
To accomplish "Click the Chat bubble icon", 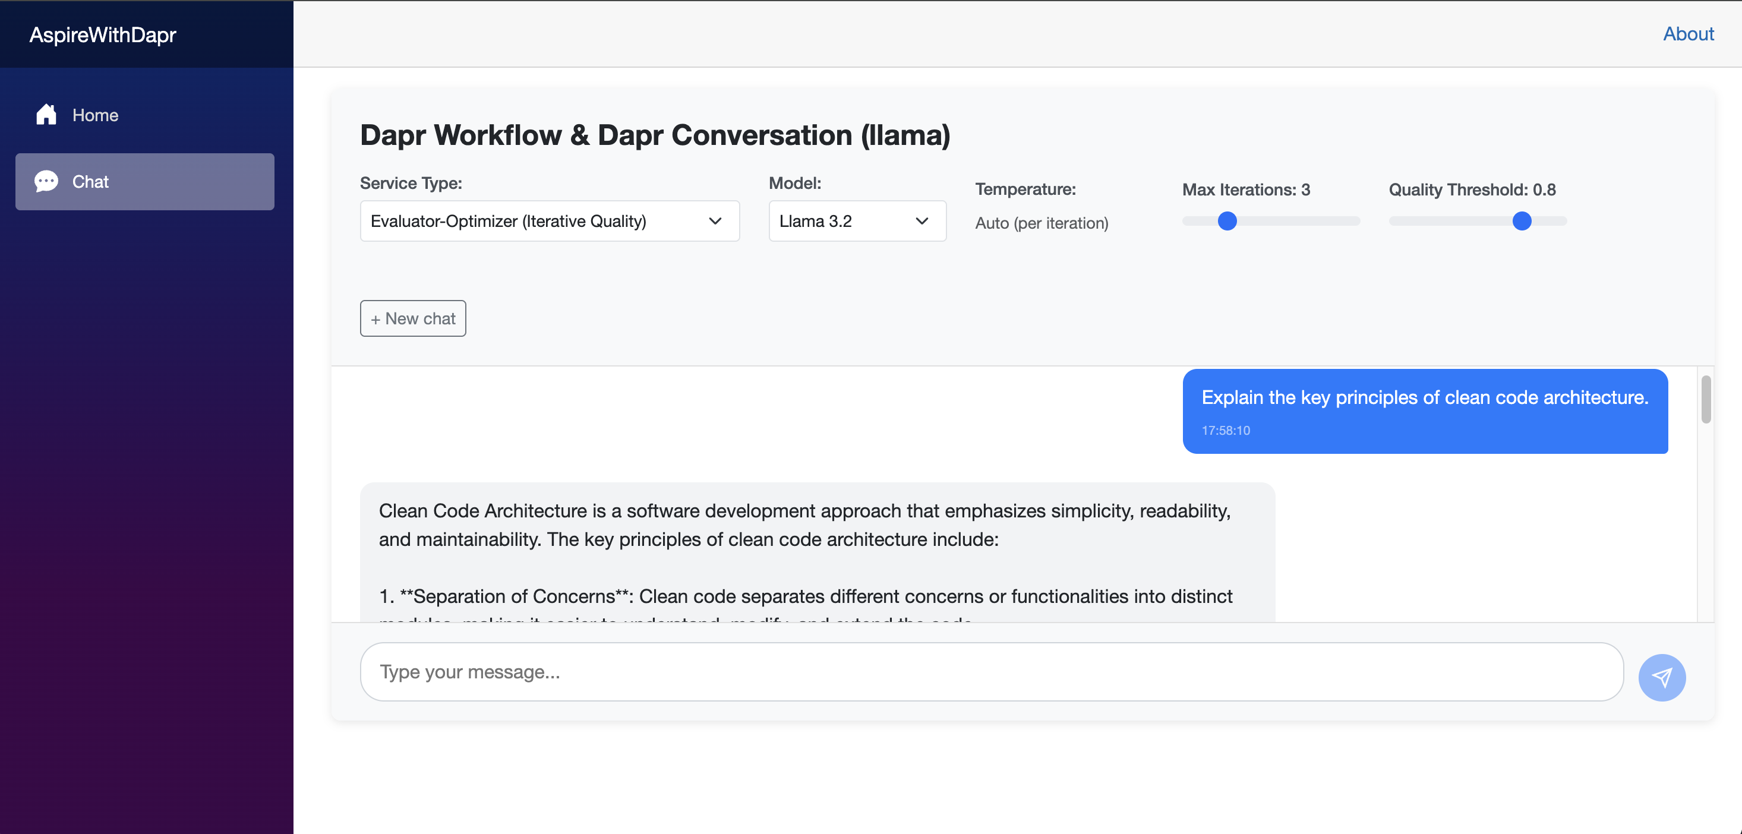I will (x=46, y=181).
